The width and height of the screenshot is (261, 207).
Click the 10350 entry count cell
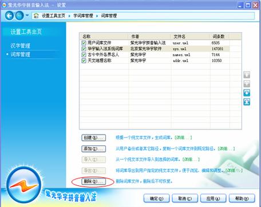click(216, 60)
